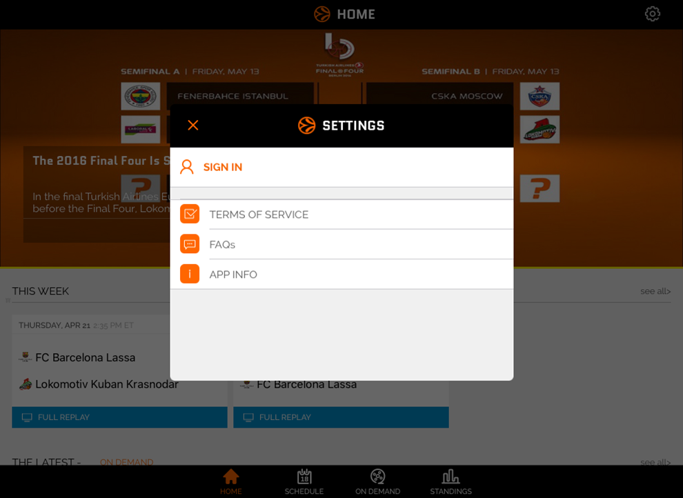Image resolution: width=683 pixels, height=498 pixels.
Task: Open the Sign In link
Action: [x=223, y=167]
